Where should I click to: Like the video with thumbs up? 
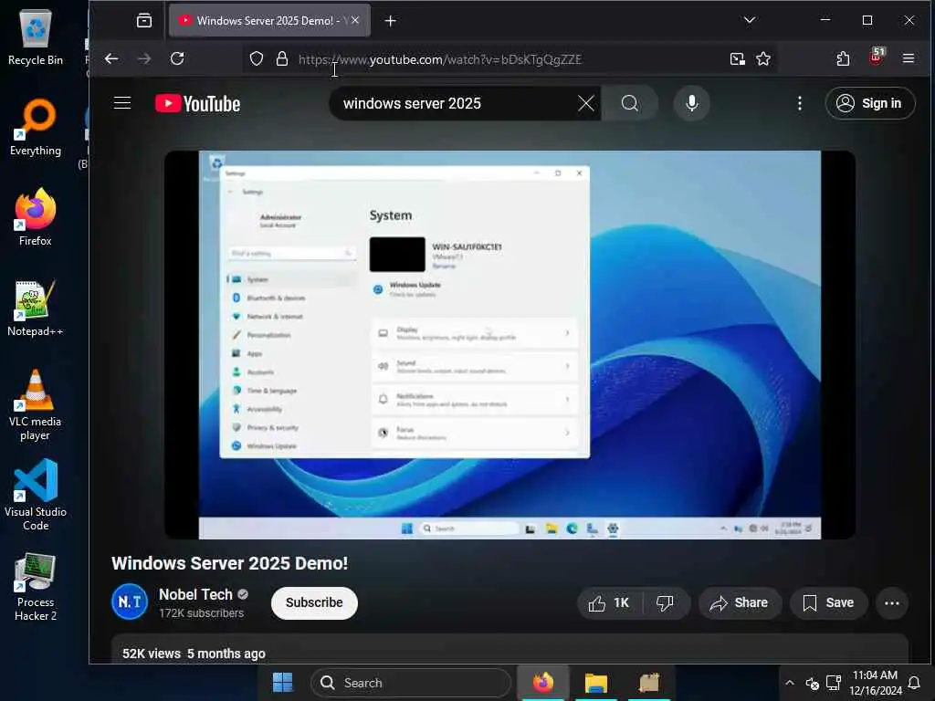pos(609,603)
